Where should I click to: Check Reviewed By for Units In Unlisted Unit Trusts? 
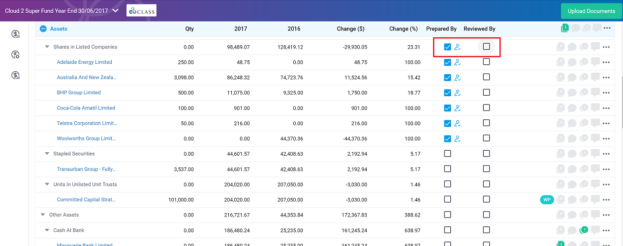486,184
